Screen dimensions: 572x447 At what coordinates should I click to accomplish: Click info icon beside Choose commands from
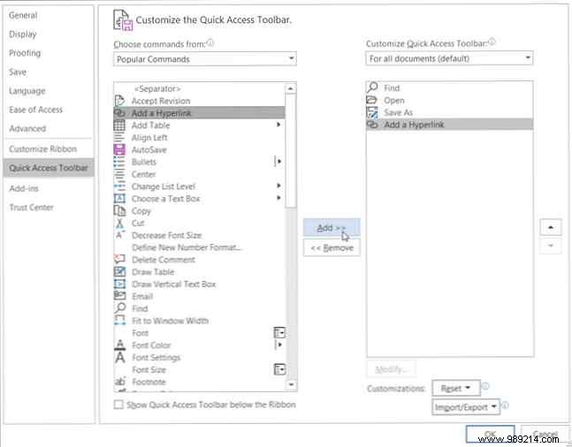(210, 43)
